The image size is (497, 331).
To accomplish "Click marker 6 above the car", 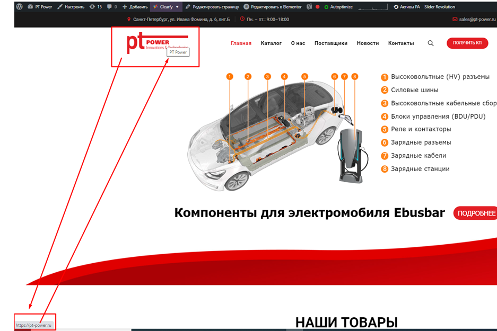I will pos(334,77).
